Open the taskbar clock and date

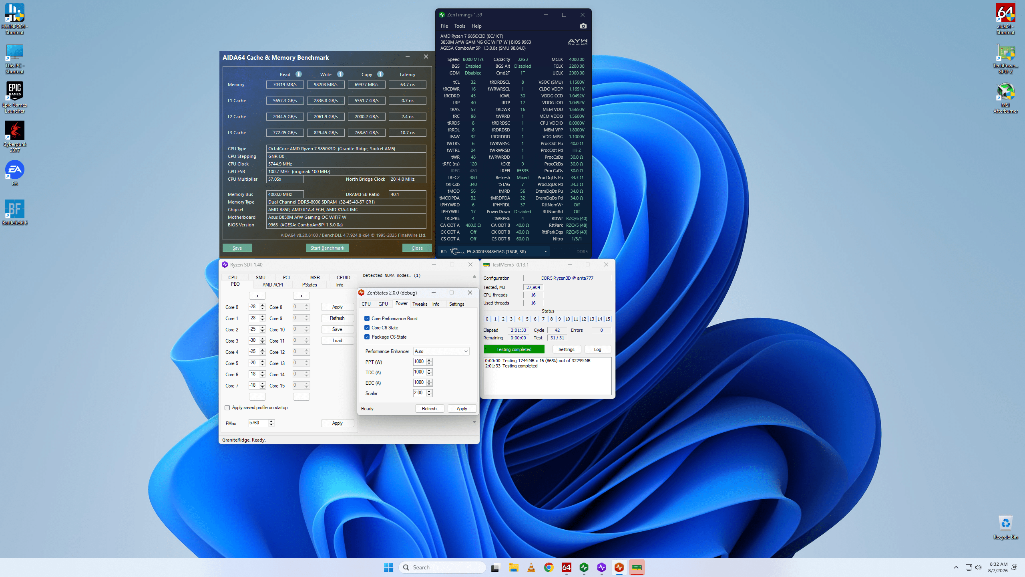(998, 567)
